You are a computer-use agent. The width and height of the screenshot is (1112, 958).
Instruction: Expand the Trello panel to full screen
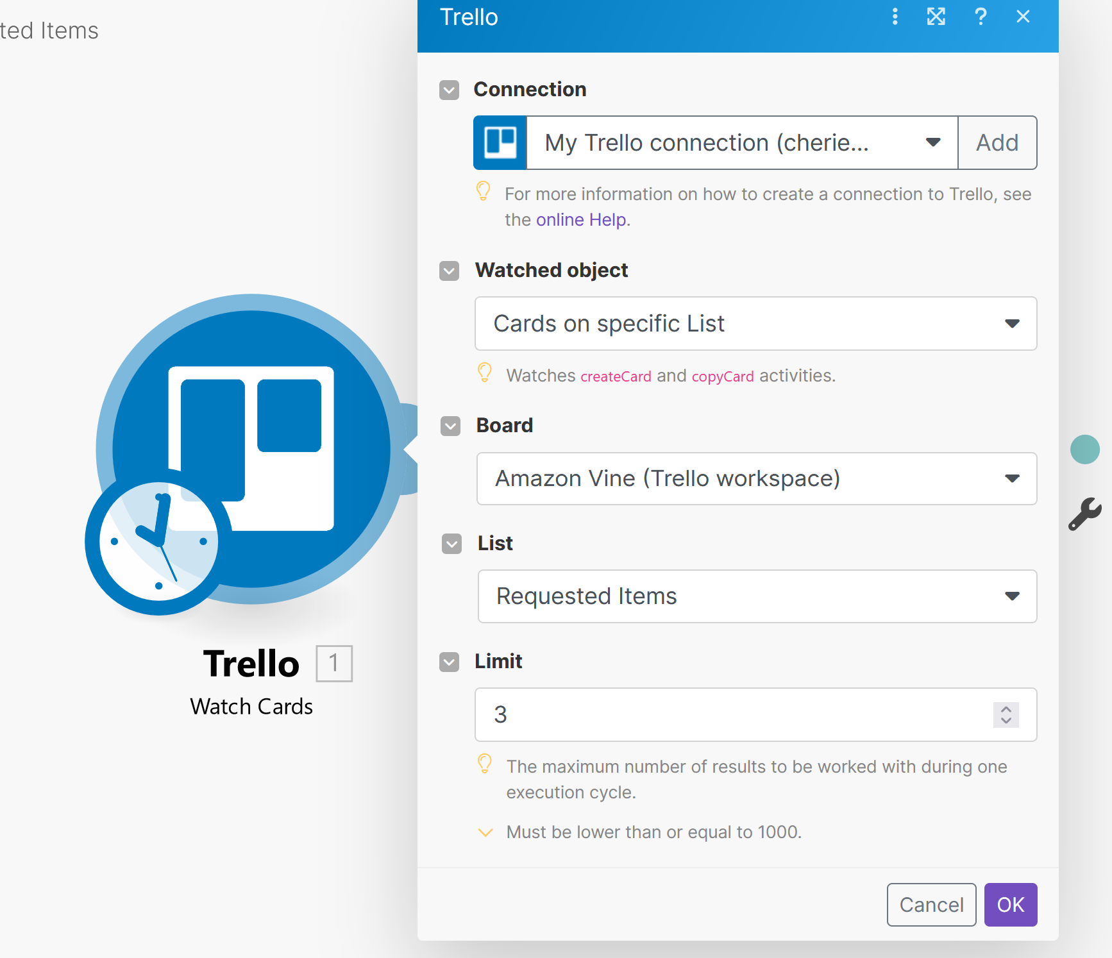click(936, 17)
